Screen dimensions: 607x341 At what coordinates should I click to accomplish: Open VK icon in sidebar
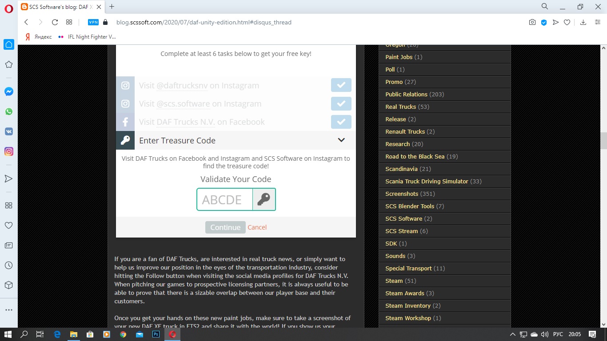coord(8,131)
